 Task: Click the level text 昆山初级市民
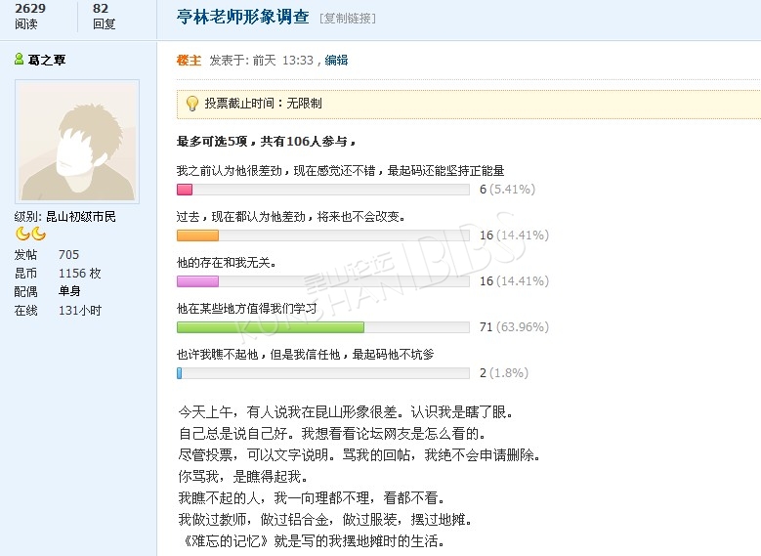(x=80, y=217)
